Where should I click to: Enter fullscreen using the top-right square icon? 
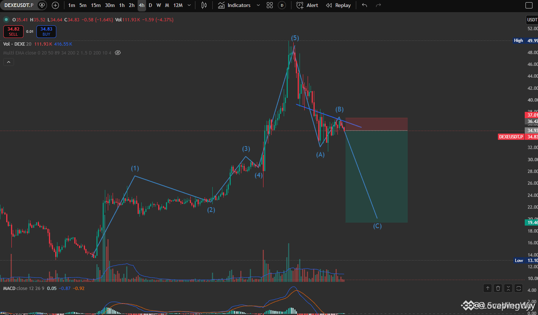[529, 5]
